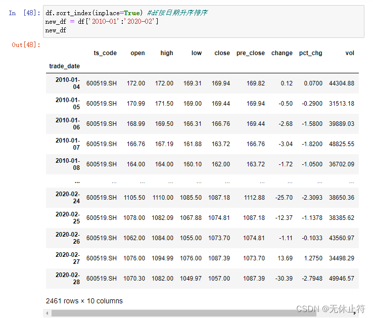Click the horizontal scrollbar thumb below the table
This screenshot has height=318, width=373.
click(183, 313)
